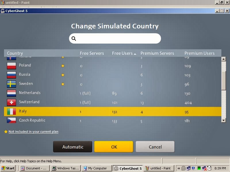Click the Automatic button

click(x=73, y=147)
